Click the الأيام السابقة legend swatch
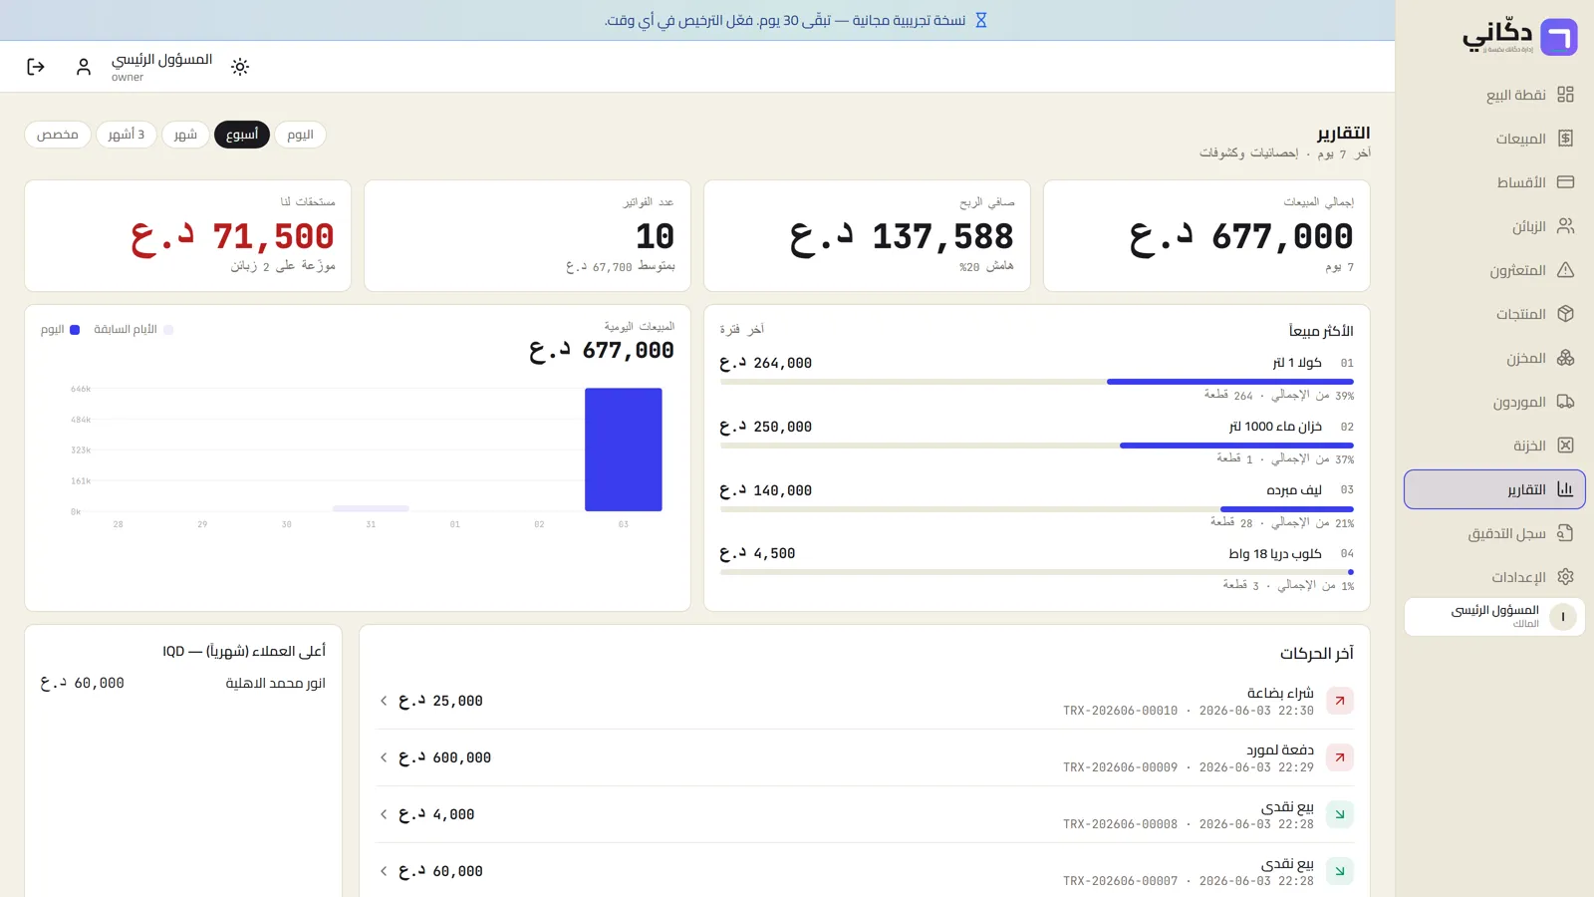Screen dimensions: 1594x897 168,330
